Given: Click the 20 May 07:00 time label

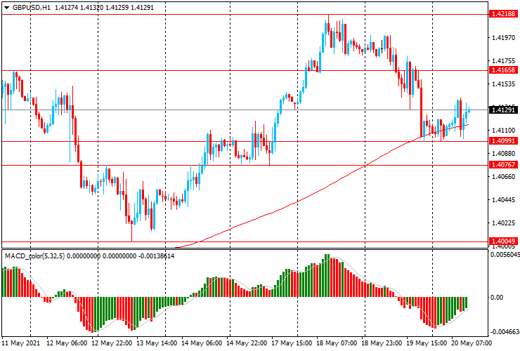Looking at the screenshot, I should tap(472, 343).
